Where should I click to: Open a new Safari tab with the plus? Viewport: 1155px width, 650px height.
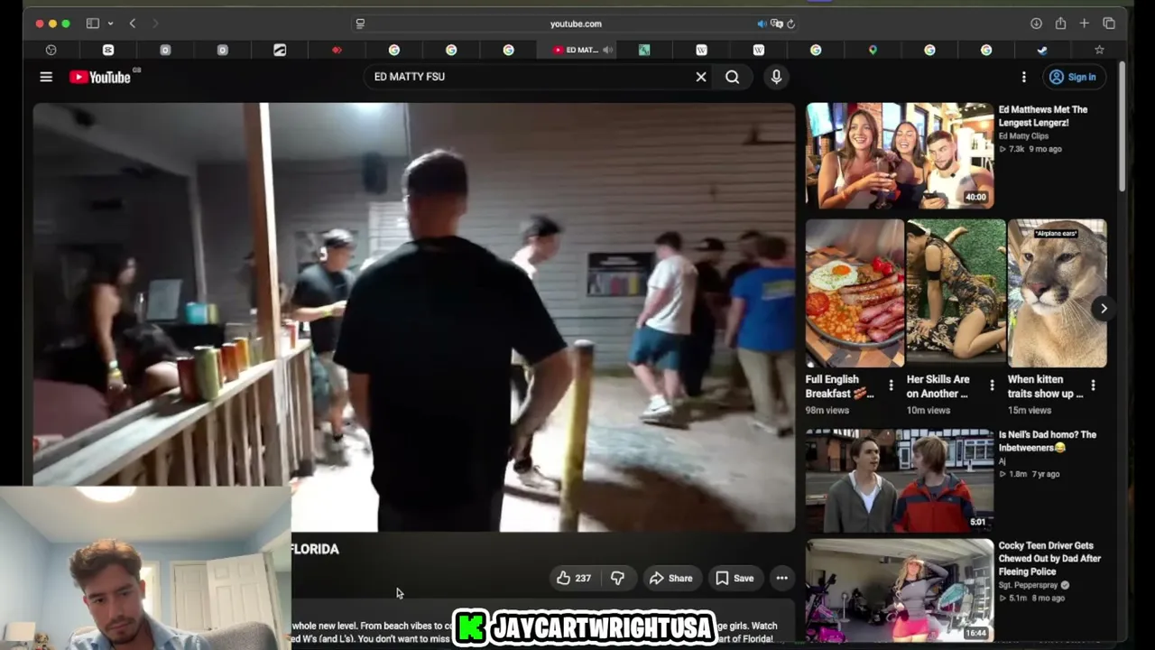click(1084, 23)
